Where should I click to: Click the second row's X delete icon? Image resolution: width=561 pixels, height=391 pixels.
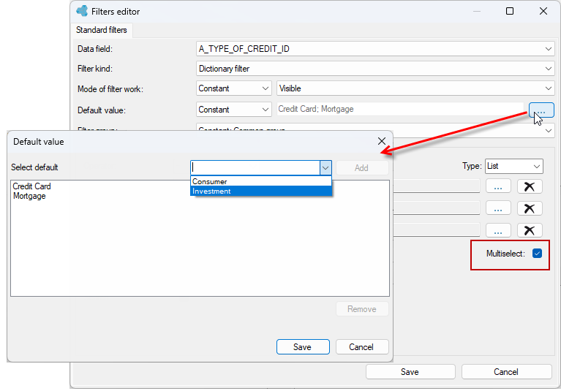click(x=530, y=208)
